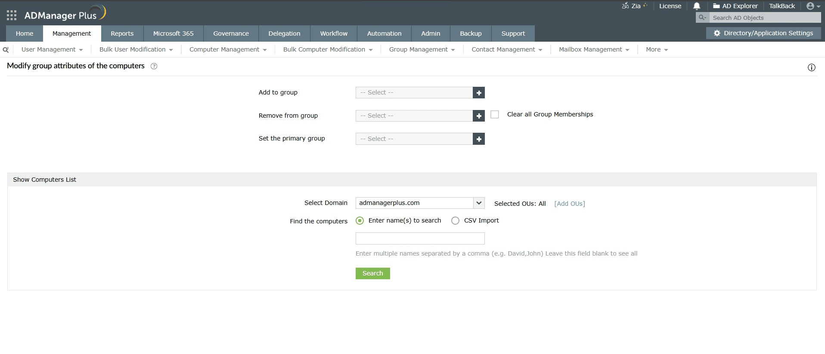Screen dimensions: 825x354
Task: Expand the More dropdown menu
Action: pyautogui.click(x=657, y=50)
